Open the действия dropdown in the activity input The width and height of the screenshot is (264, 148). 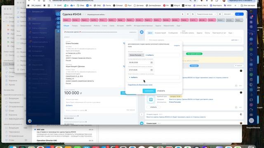click(235, 40)
